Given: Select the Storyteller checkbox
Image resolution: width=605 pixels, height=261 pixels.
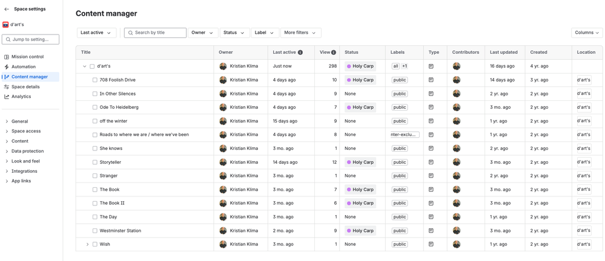Looking at the screenshot, I should (x=95, y=163).
